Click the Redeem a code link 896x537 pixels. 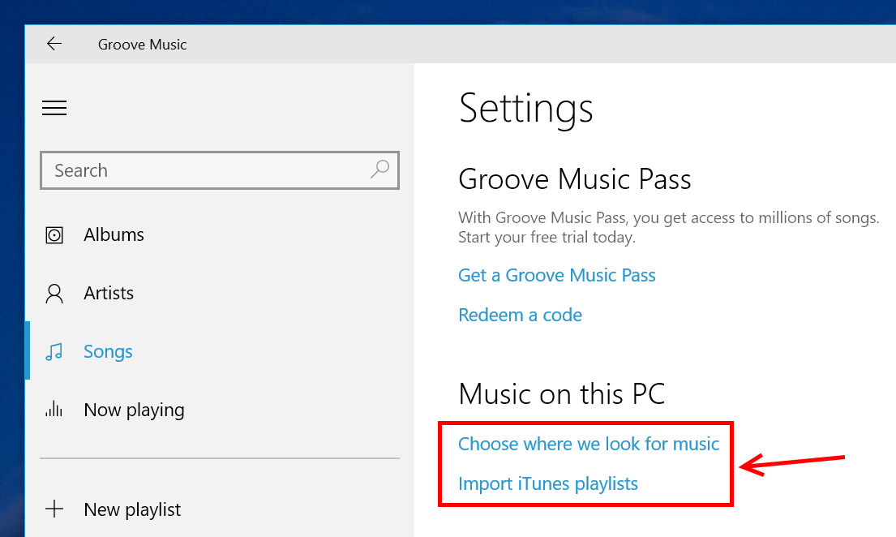[x=520, y=315]
